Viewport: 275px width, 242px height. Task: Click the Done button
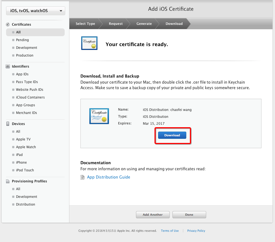pos(189,214)
